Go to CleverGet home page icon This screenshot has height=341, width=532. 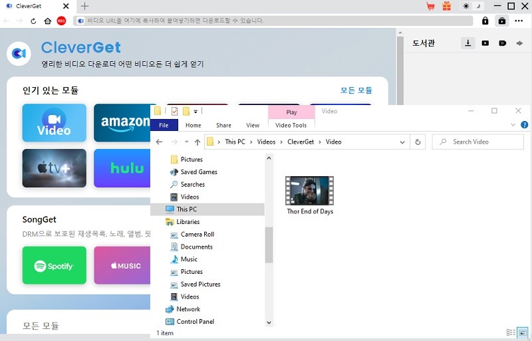click(x=47, y=21)
